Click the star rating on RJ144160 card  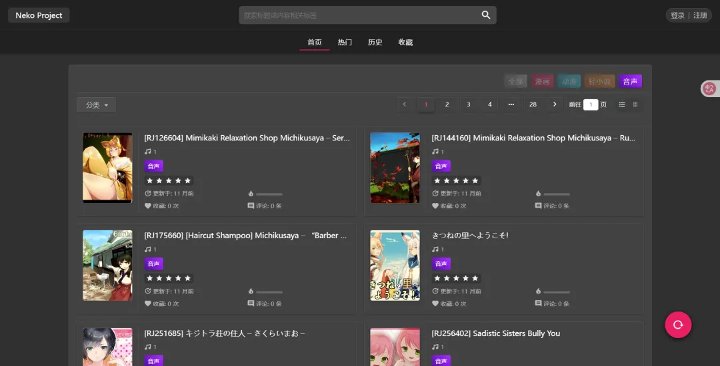pyautogui.click(x=457, y=180)
